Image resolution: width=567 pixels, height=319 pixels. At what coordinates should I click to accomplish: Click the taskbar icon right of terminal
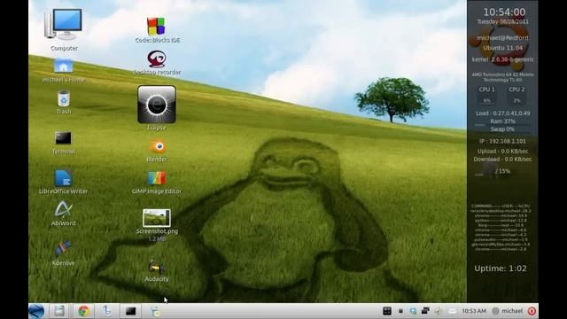[x=156, y=311]
